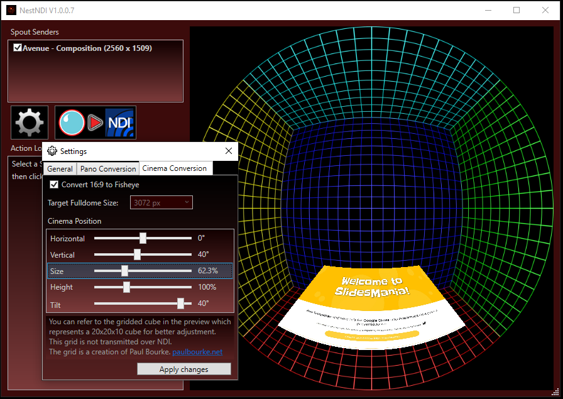Viewport: 563px width, 399px height.
Task: Follow the paulbourke.net link
Action: (197, 352)
